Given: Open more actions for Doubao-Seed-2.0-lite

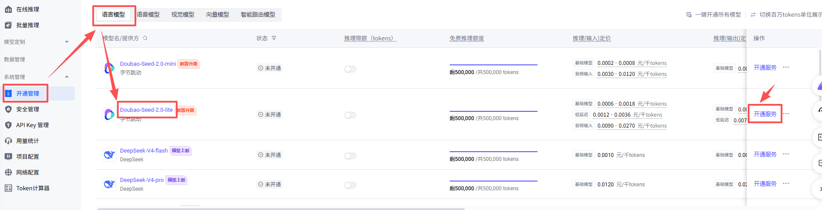Looking at the screenshot, I should [786, 114].
